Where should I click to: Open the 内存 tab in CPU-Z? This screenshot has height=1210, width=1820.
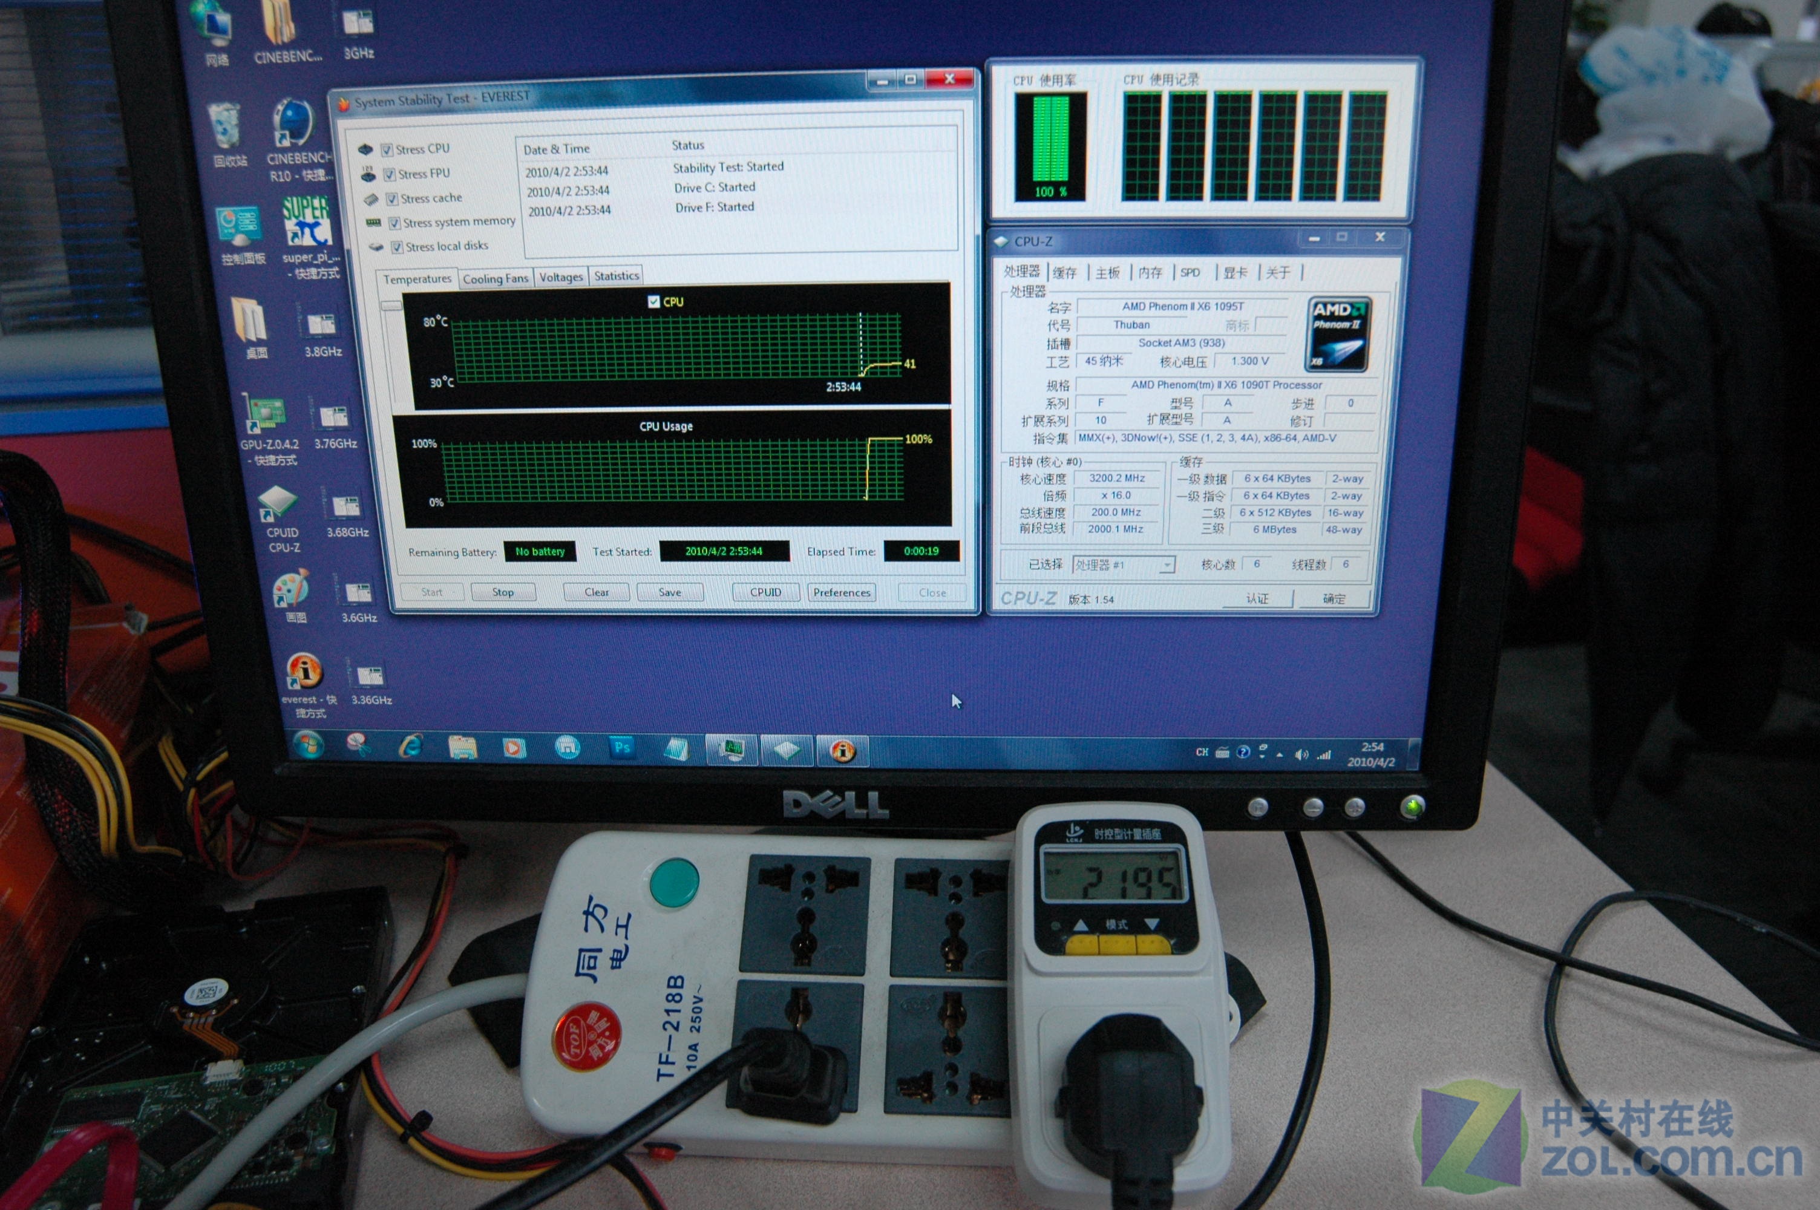[x=1150, y=272]
